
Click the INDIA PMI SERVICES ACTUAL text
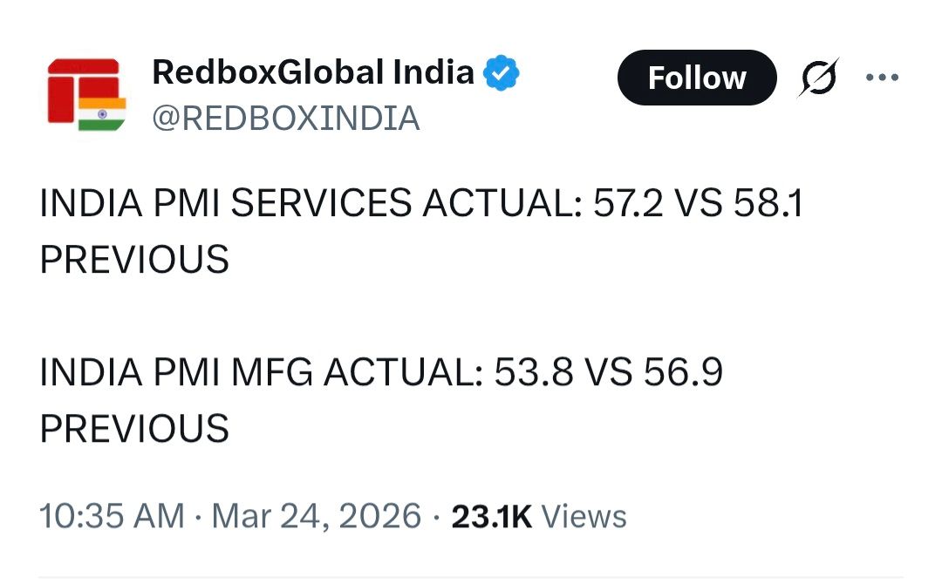point(310,204)
